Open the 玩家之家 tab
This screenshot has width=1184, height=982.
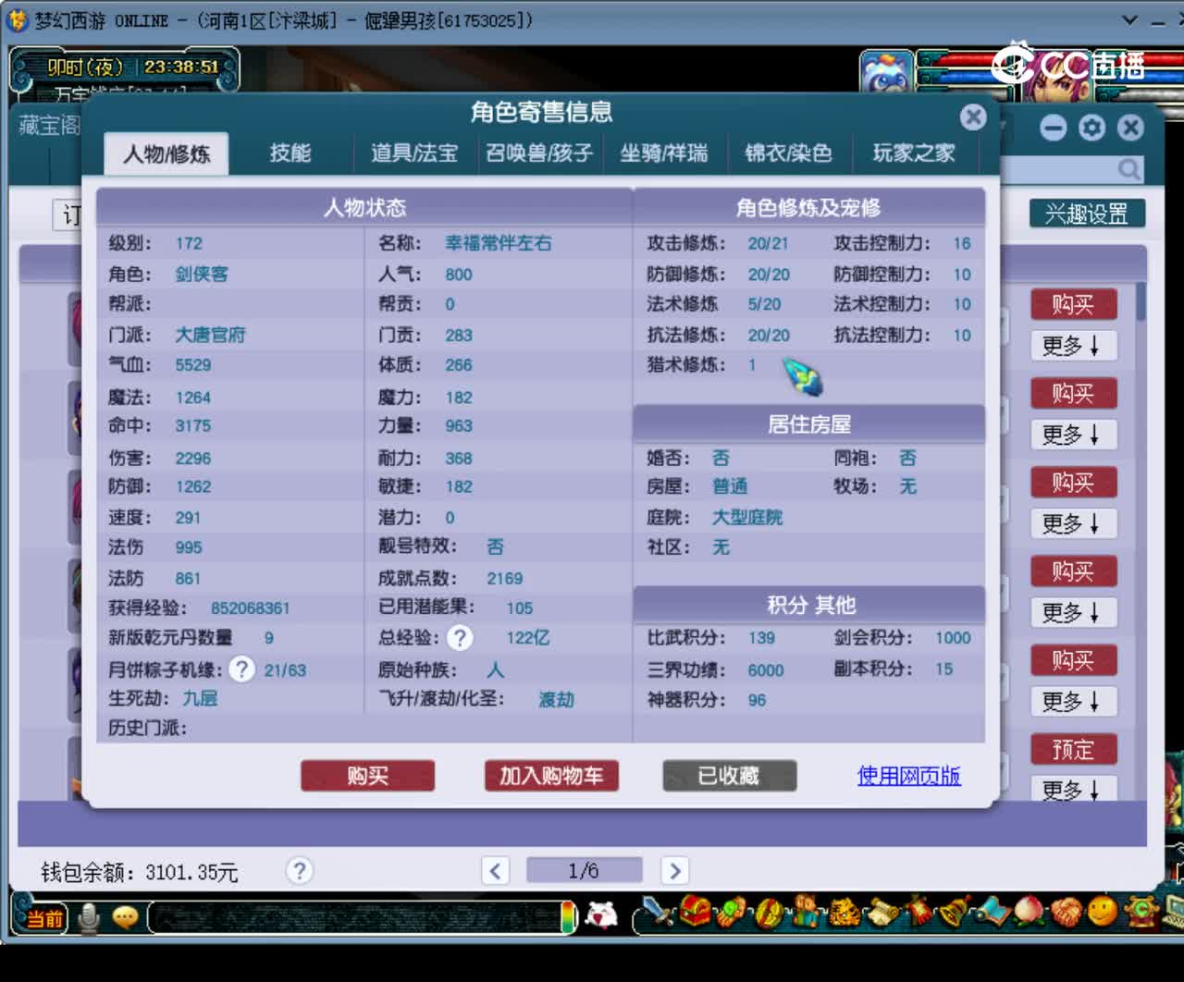point(914,153)
